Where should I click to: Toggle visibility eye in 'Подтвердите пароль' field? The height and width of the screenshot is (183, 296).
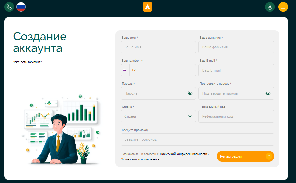[x=268, y=93]
